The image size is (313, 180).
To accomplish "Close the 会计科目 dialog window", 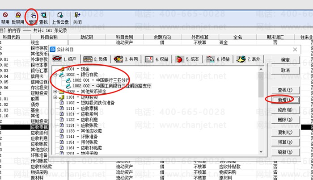I will (x=294, y=49).
